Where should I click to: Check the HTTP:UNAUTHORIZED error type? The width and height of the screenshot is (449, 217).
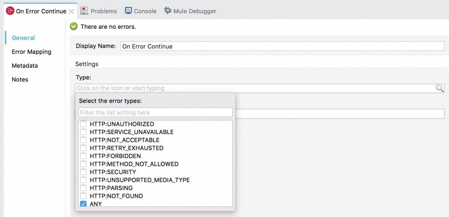83,124
